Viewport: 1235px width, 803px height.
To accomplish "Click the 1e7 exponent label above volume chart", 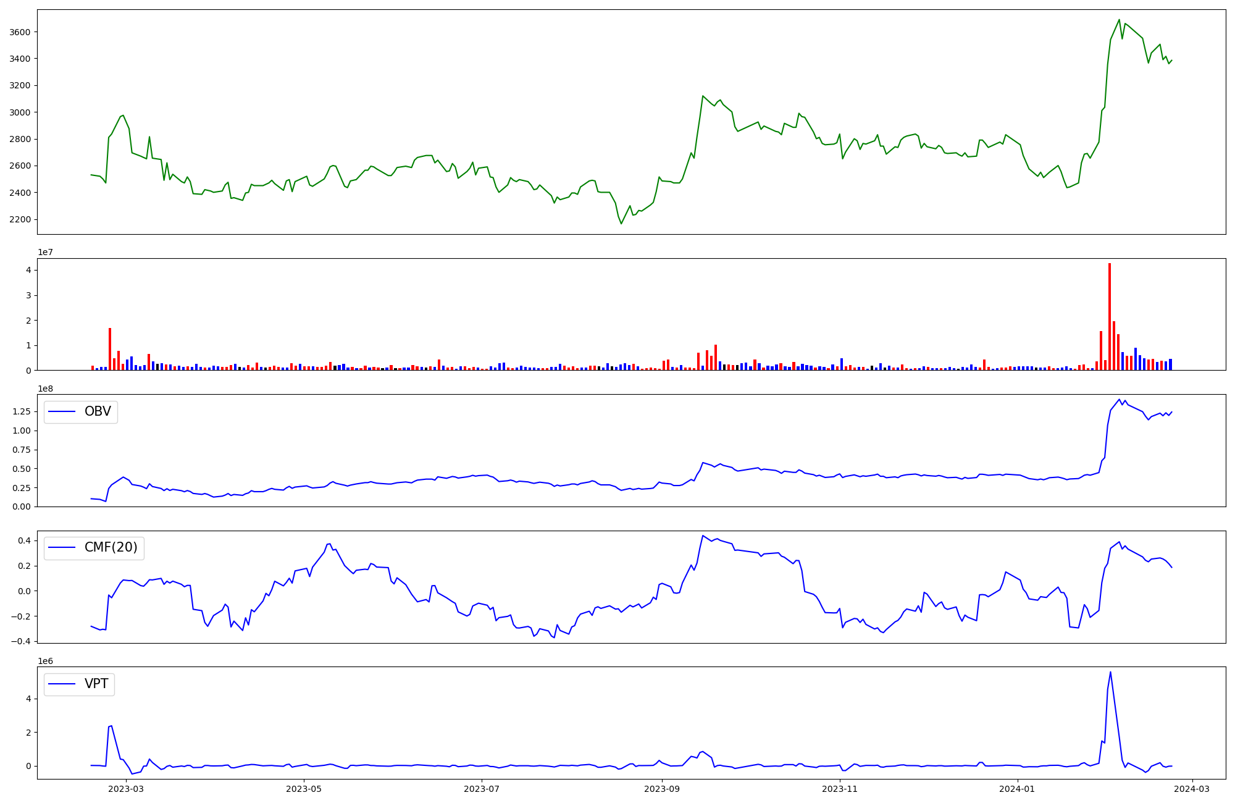I will [45, 252].
